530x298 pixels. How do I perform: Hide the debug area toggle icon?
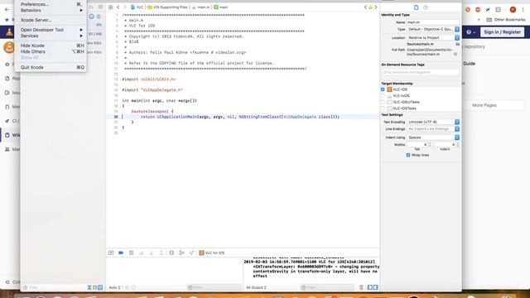pos(111,252)
